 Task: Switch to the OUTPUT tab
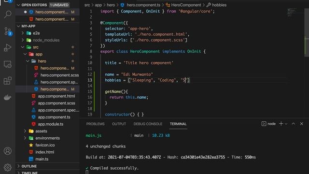point(119,124)
